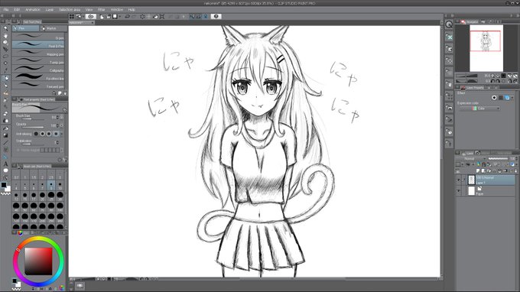The height and width of the screenshot is (292, 520).
Task: Choose the G-pen brush
Action: [x=38, y=36]
